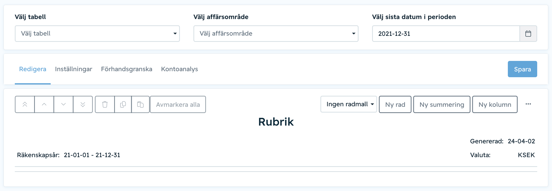This screenshot has width=552, height=191.
Task: Add a column with Ny kolumn
Action: 495,105
